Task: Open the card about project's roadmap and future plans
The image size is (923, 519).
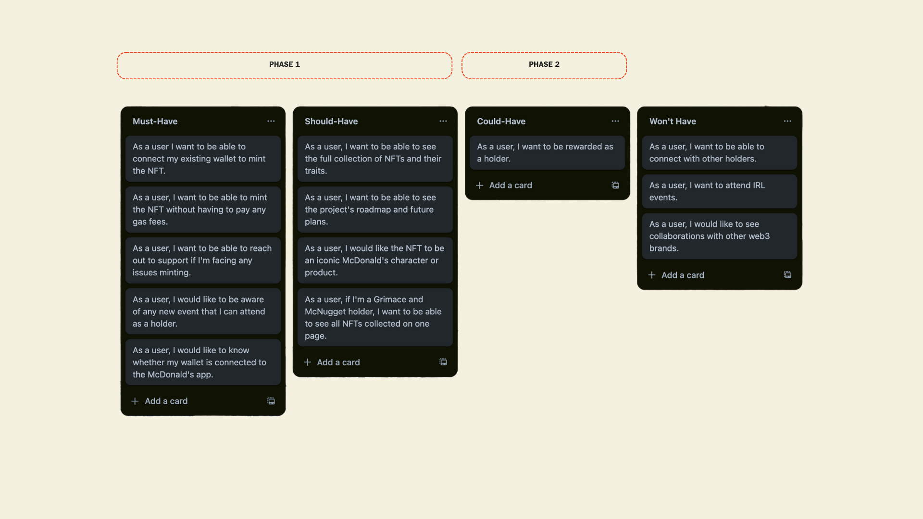Action: click(x=375, y=210)
